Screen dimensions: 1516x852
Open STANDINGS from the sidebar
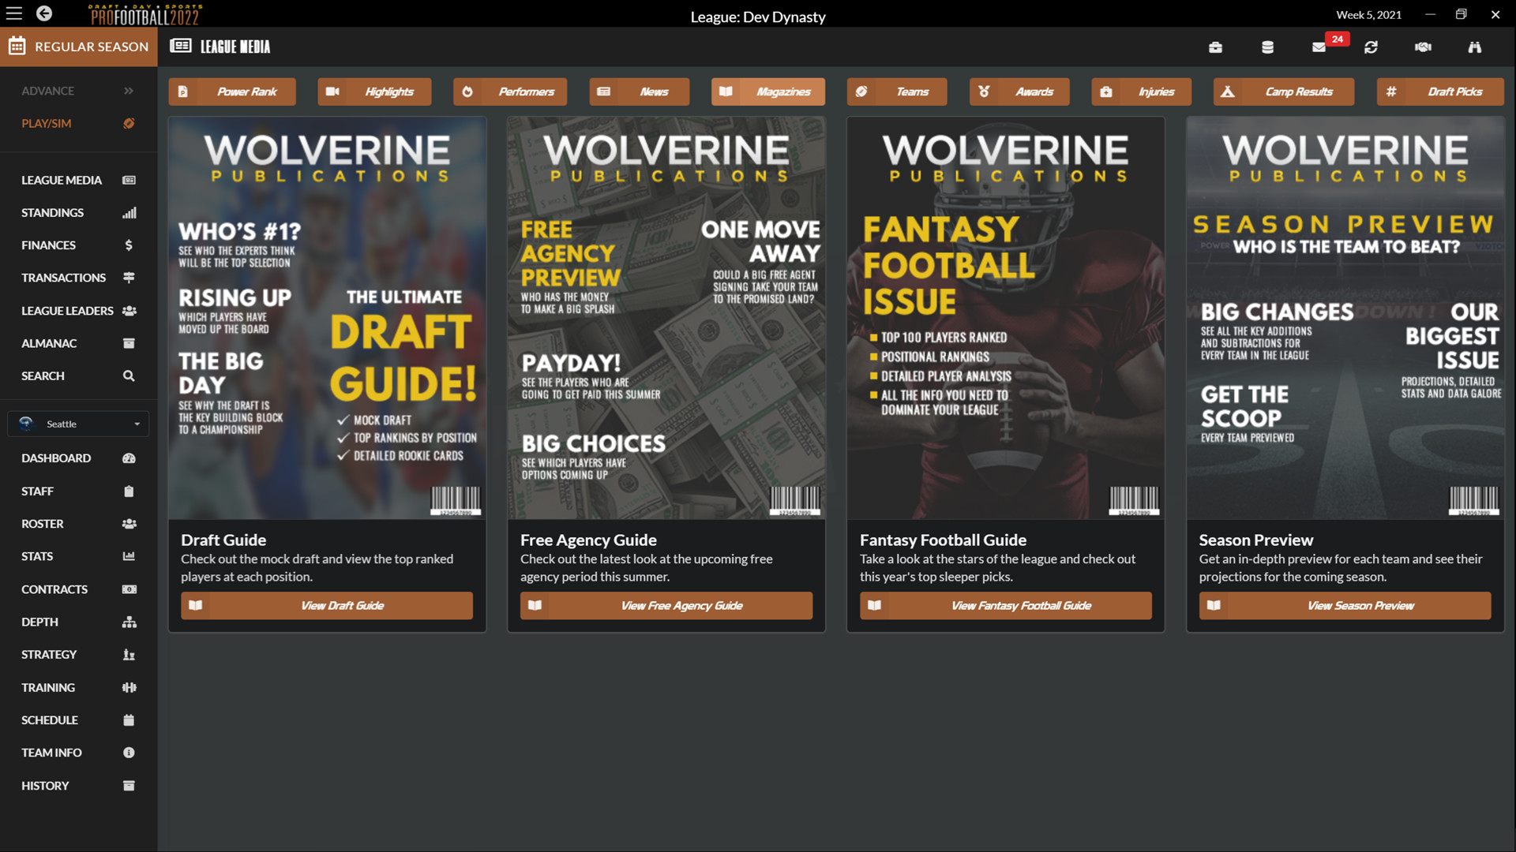pos(77,212)
